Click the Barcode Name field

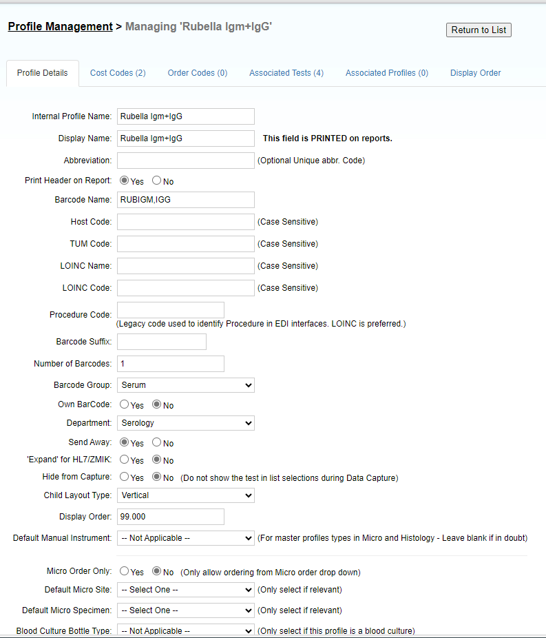(x=186, y=200)
